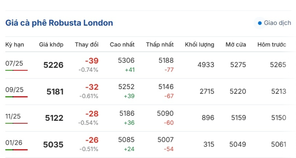Click the -32 change value
The image size is (296, 158).
[x=92, y=87]
